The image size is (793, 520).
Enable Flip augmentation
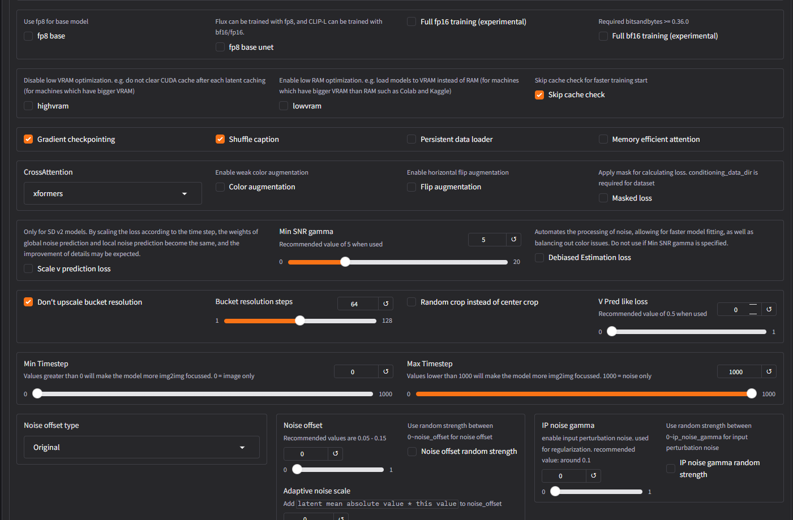pyautogui.click(x=411, y=187)
